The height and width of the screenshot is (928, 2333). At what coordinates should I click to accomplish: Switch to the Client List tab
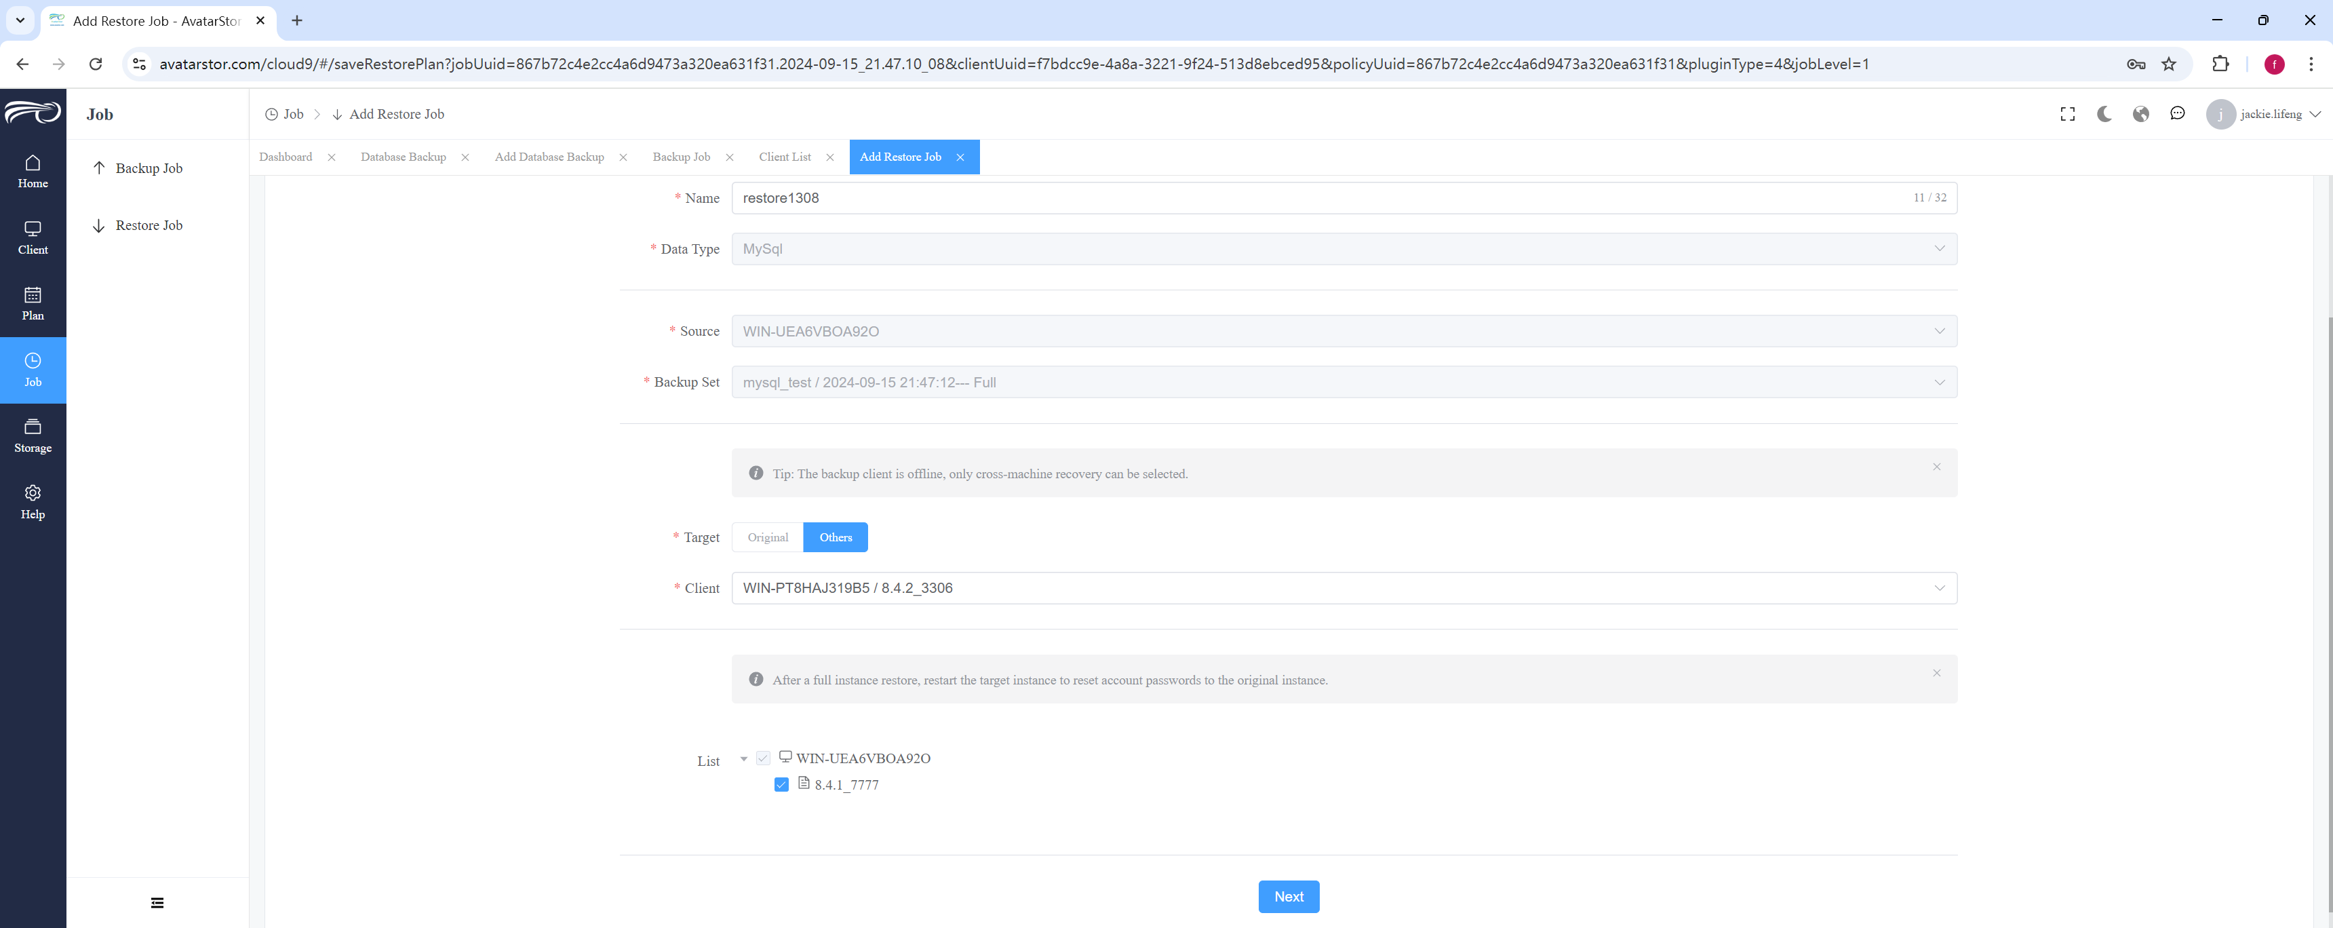(x=784, y=157)
